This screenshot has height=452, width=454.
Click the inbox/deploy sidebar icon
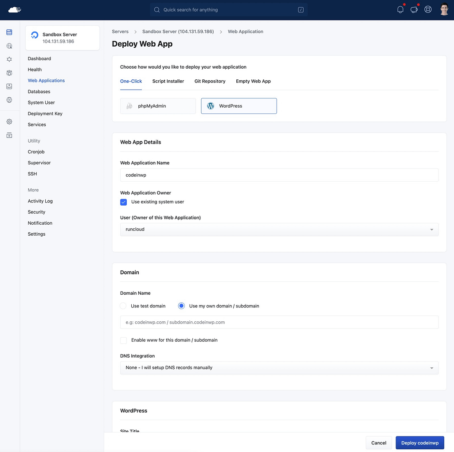tap(8, 86)
